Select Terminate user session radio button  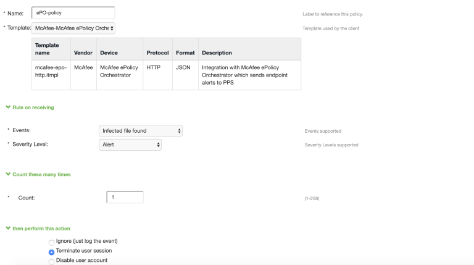(51, 252)
